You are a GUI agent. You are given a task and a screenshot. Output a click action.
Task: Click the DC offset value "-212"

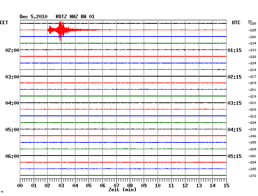point(252,116)
